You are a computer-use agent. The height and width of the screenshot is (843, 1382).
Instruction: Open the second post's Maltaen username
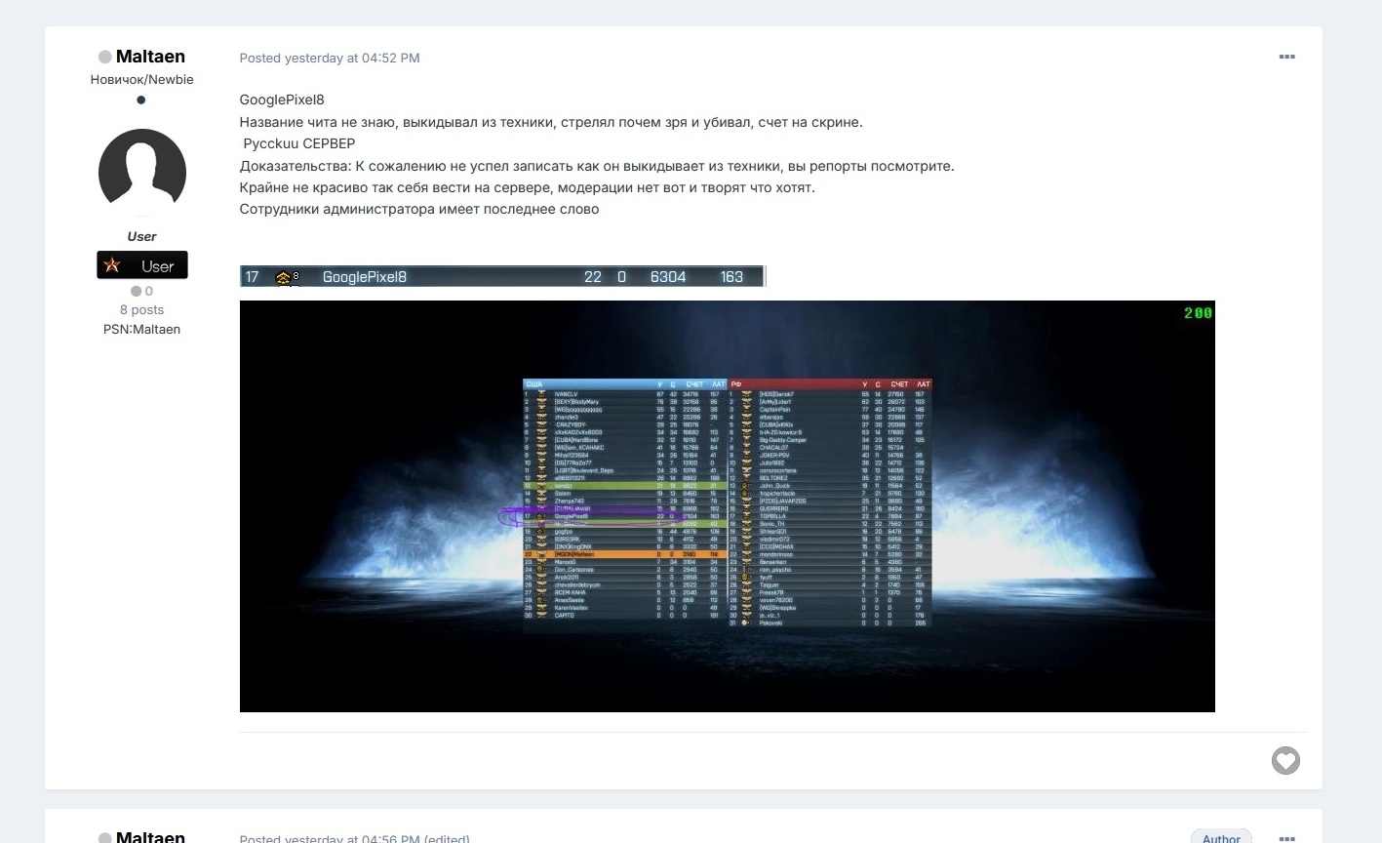point(150,837)
